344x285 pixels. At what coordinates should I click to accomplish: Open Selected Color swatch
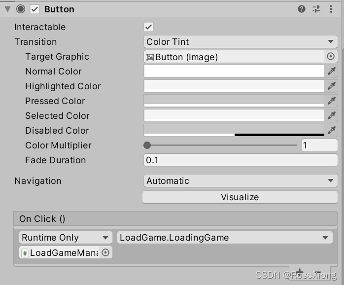click(234, 115)
